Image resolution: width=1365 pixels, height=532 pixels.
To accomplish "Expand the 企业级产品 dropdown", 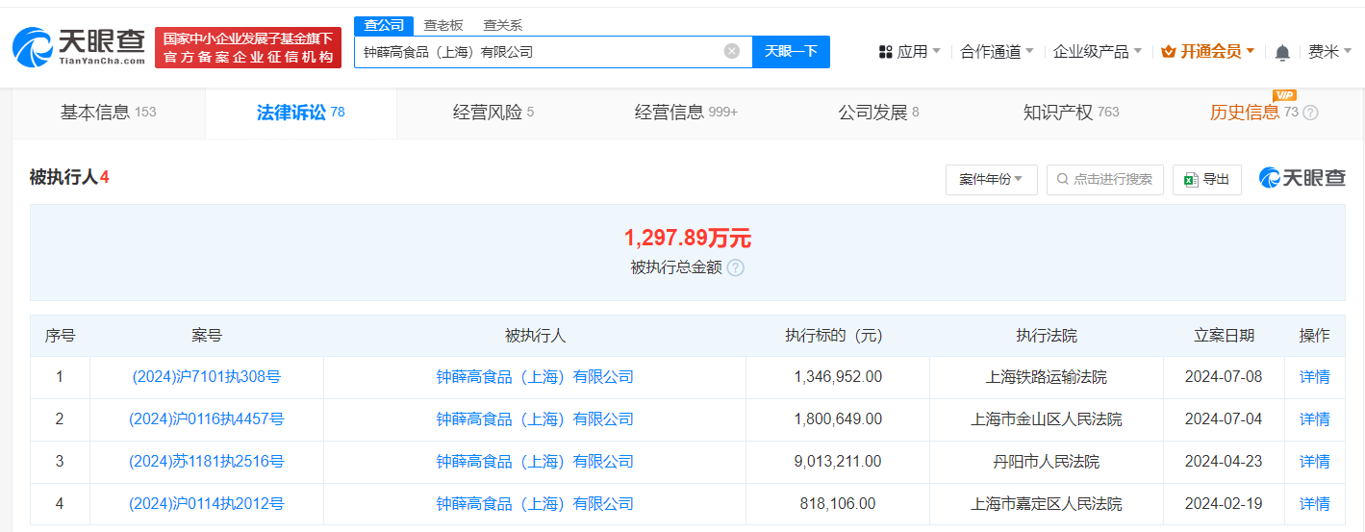I will click(x=1098, y=52).
